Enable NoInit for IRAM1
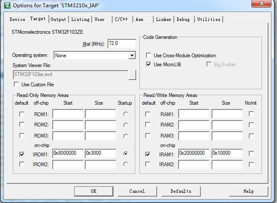 [251, 153]
